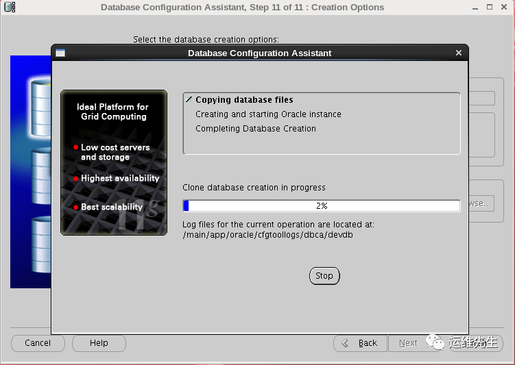This screenshot has width=515, height=365.
Task: Click the log path /main/app/oracle/cfgtoollogs/dbca/devdb
Action: [x=267, y=235]
